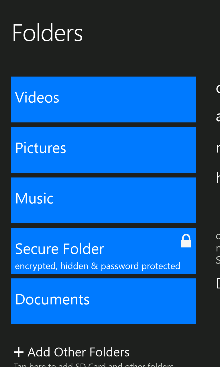Click the 'Pictures' label text

click(x=40, y=148)
